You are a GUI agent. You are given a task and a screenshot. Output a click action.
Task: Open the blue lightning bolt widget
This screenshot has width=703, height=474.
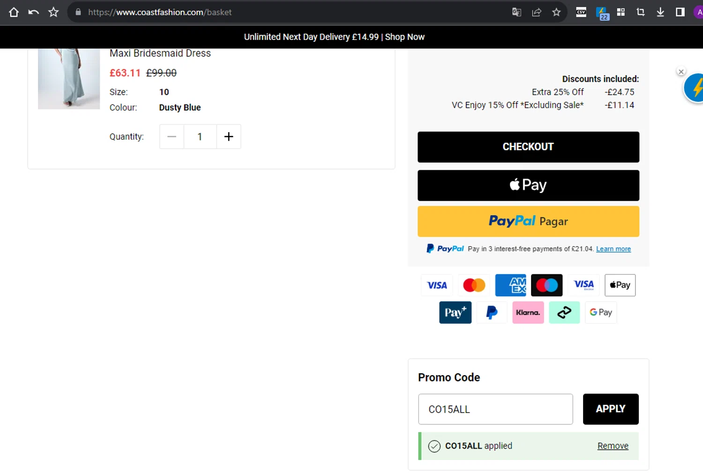[695, 88]
